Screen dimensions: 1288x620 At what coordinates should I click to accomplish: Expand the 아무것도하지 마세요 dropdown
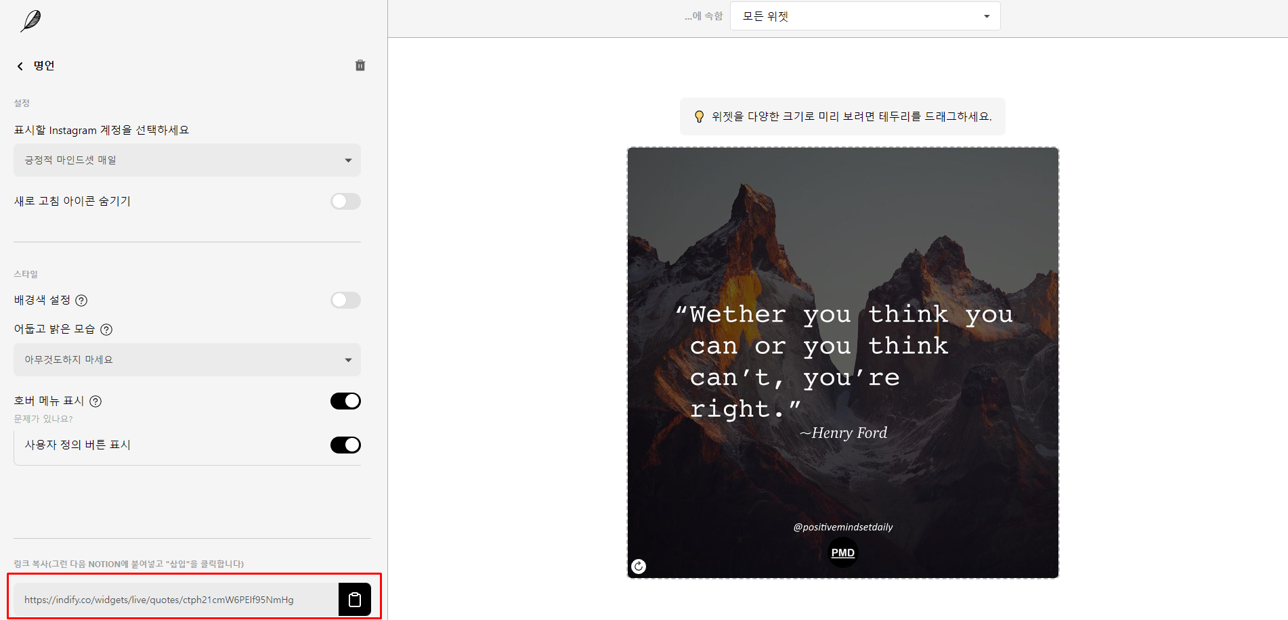pyautogui.click(x=187, y=359)
